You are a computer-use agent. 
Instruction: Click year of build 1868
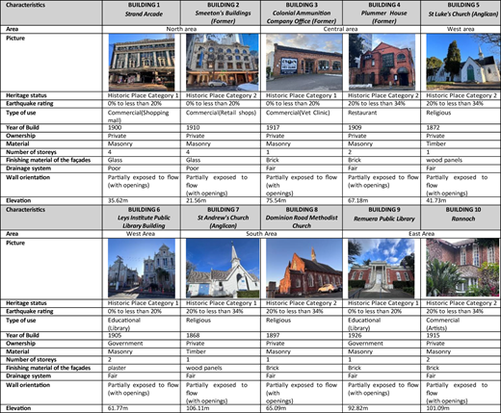tap(193, 335)
